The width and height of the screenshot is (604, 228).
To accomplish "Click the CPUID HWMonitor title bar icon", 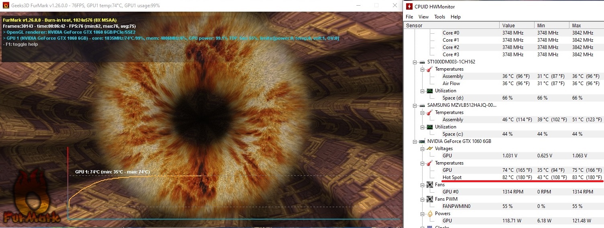I will pyautogui.click(x=409, y=6).
